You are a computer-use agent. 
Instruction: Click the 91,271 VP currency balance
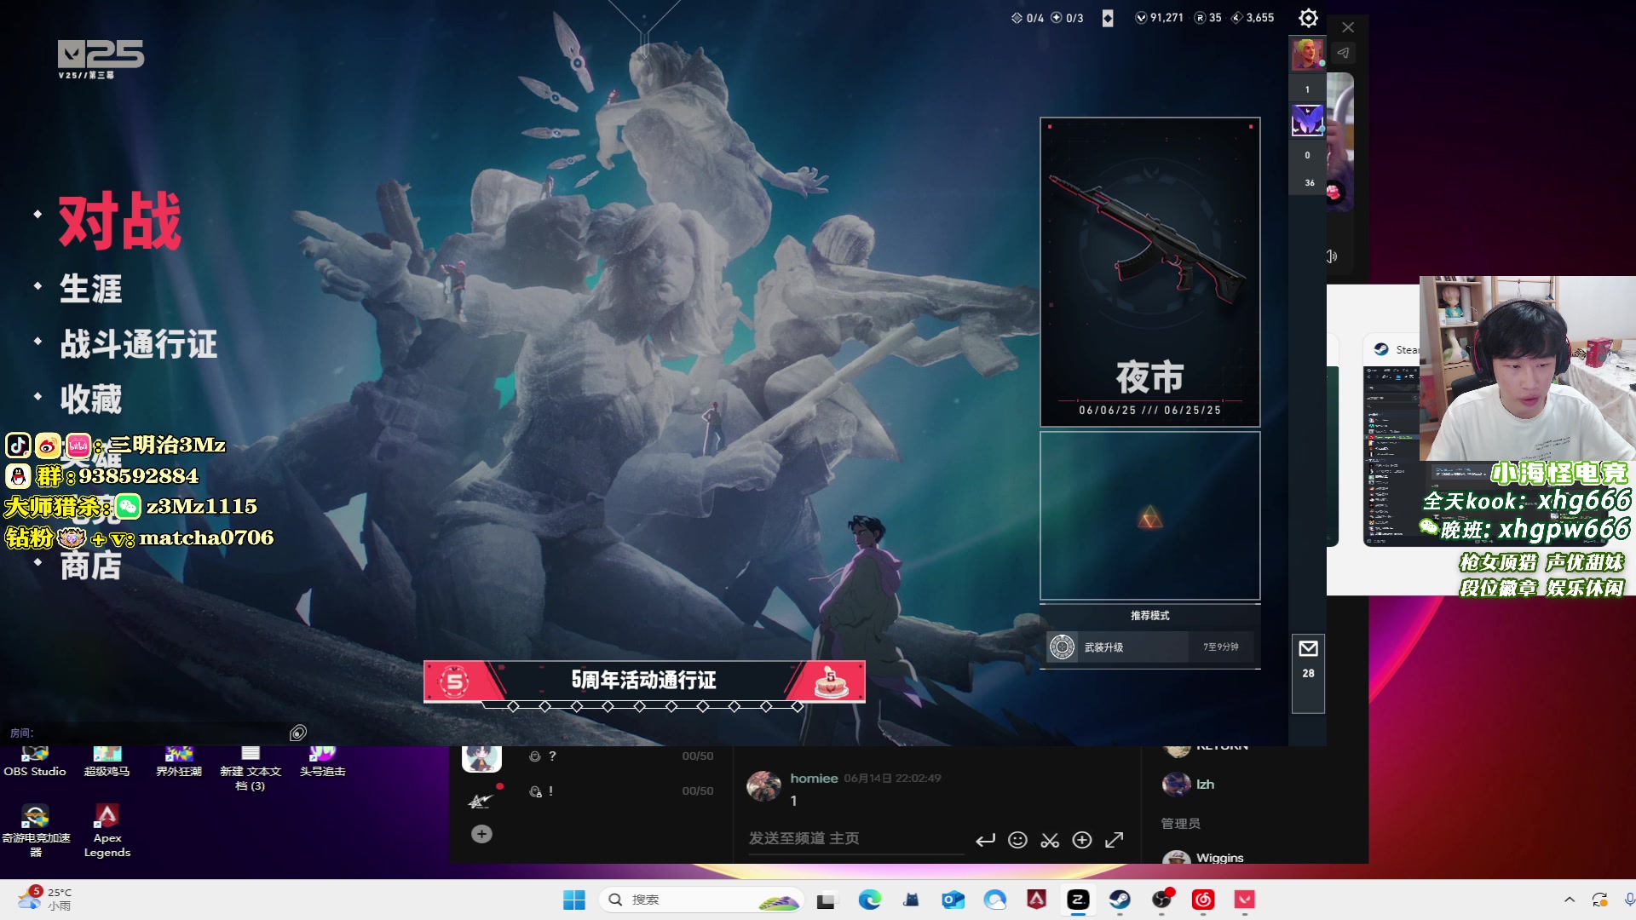(x=1160, y=18)
